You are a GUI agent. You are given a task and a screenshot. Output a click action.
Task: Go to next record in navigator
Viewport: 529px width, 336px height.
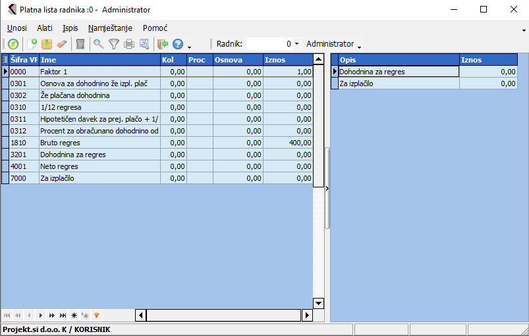point(41,316)
